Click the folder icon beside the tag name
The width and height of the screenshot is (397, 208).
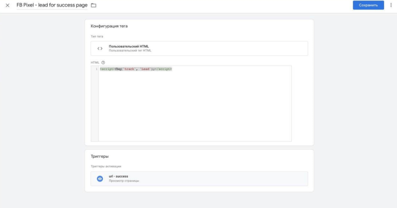tap(93, 5)
